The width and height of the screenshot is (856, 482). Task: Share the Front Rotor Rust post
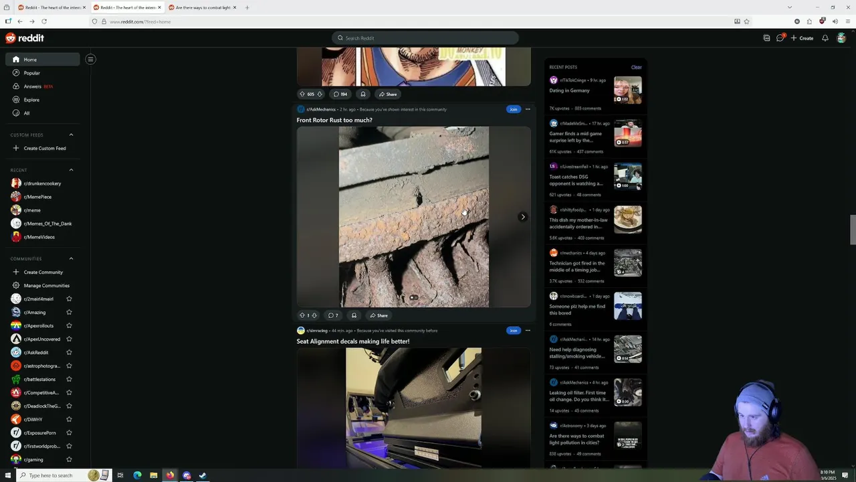point(379,315)
